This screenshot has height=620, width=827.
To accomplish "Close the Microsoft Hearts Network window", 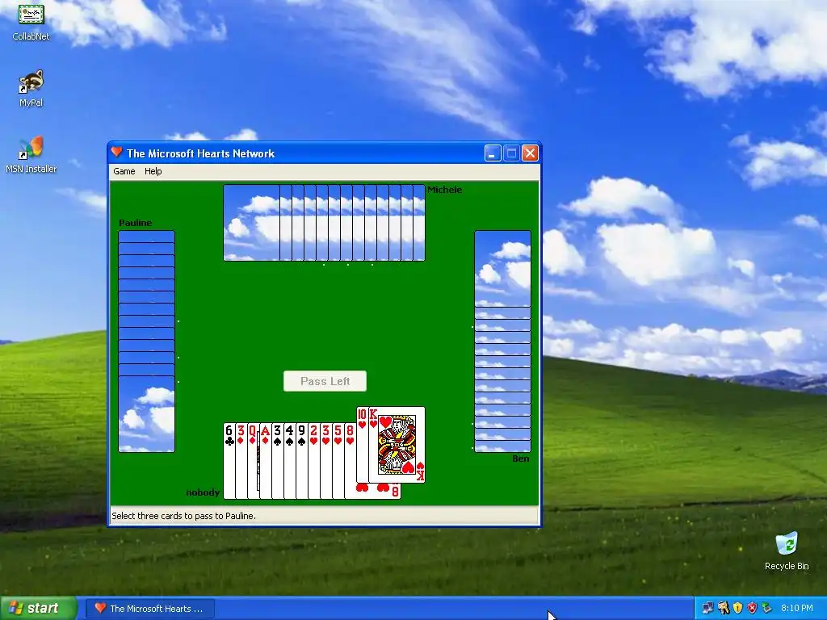I will [530, 153].
